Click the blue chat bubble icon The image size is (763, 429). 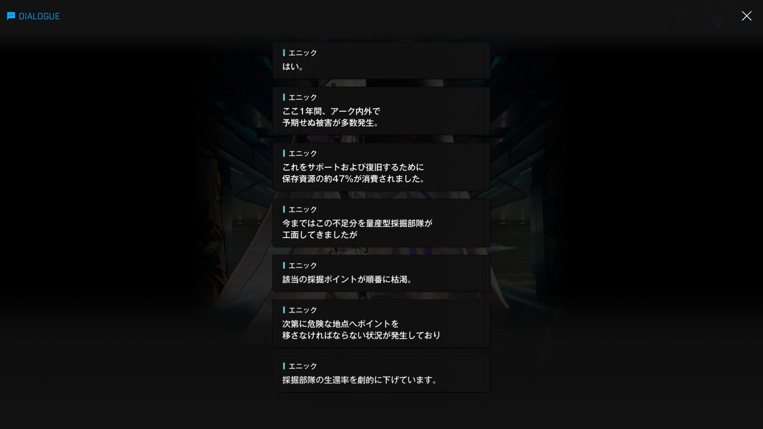[11, 16]
